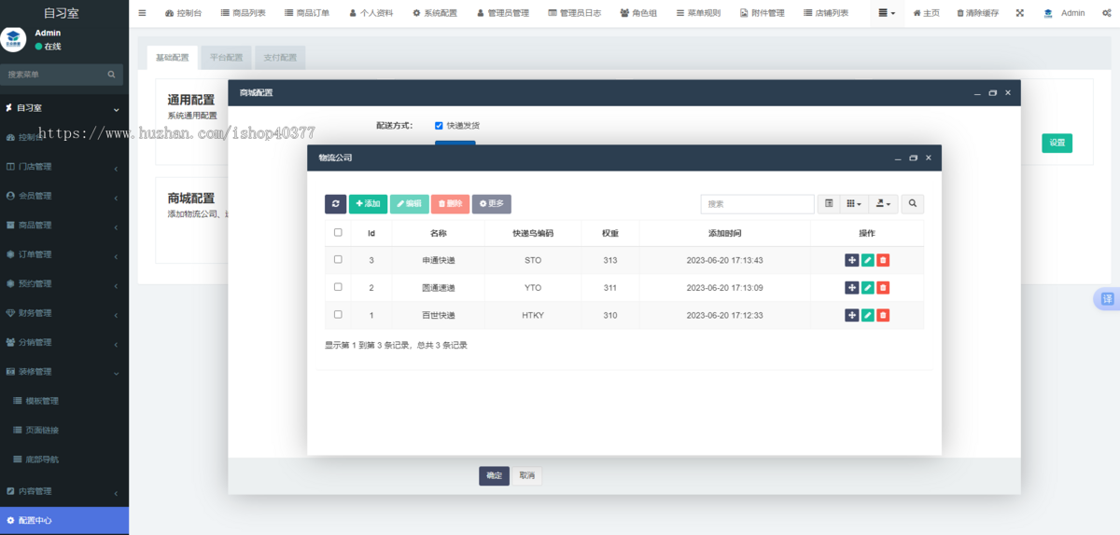This screenshot has width=1120, height=535.
Task: Check the row checkbox for 申通快递
Action: (x=338, y=260)
